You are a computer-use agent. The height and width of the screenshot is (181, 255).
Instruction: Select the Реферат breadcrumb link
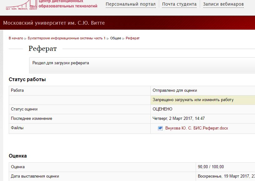point(133,38)
